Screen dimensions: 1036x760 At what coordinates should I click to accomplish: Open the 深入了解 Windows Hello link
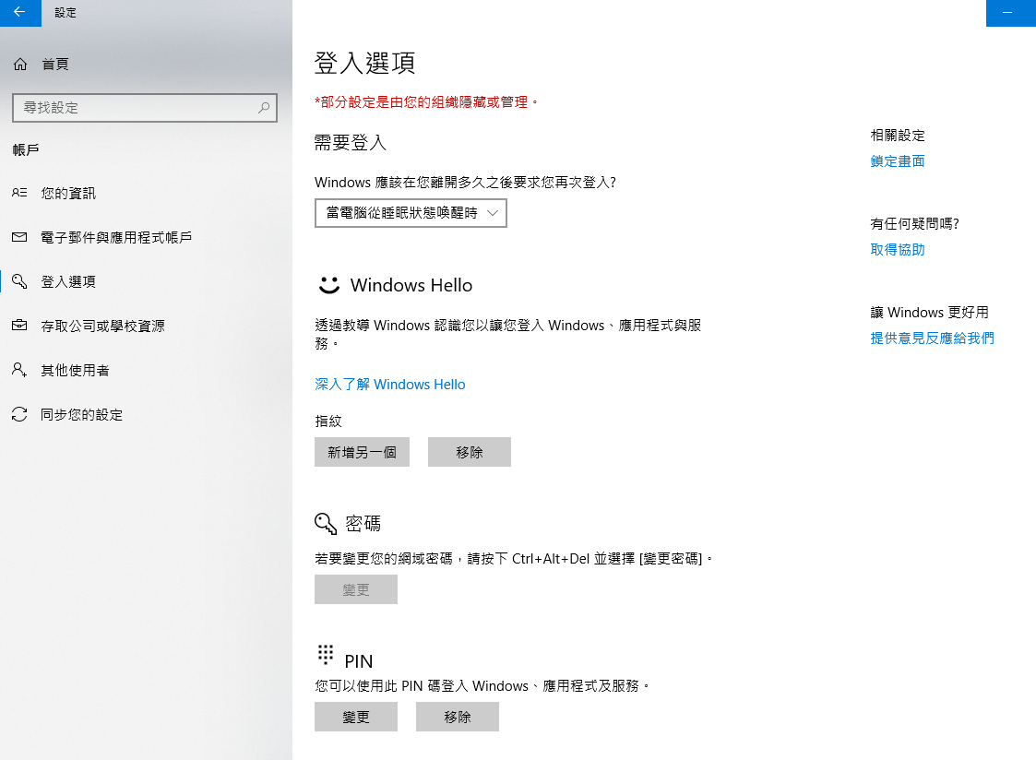click(x=390, y=385)
